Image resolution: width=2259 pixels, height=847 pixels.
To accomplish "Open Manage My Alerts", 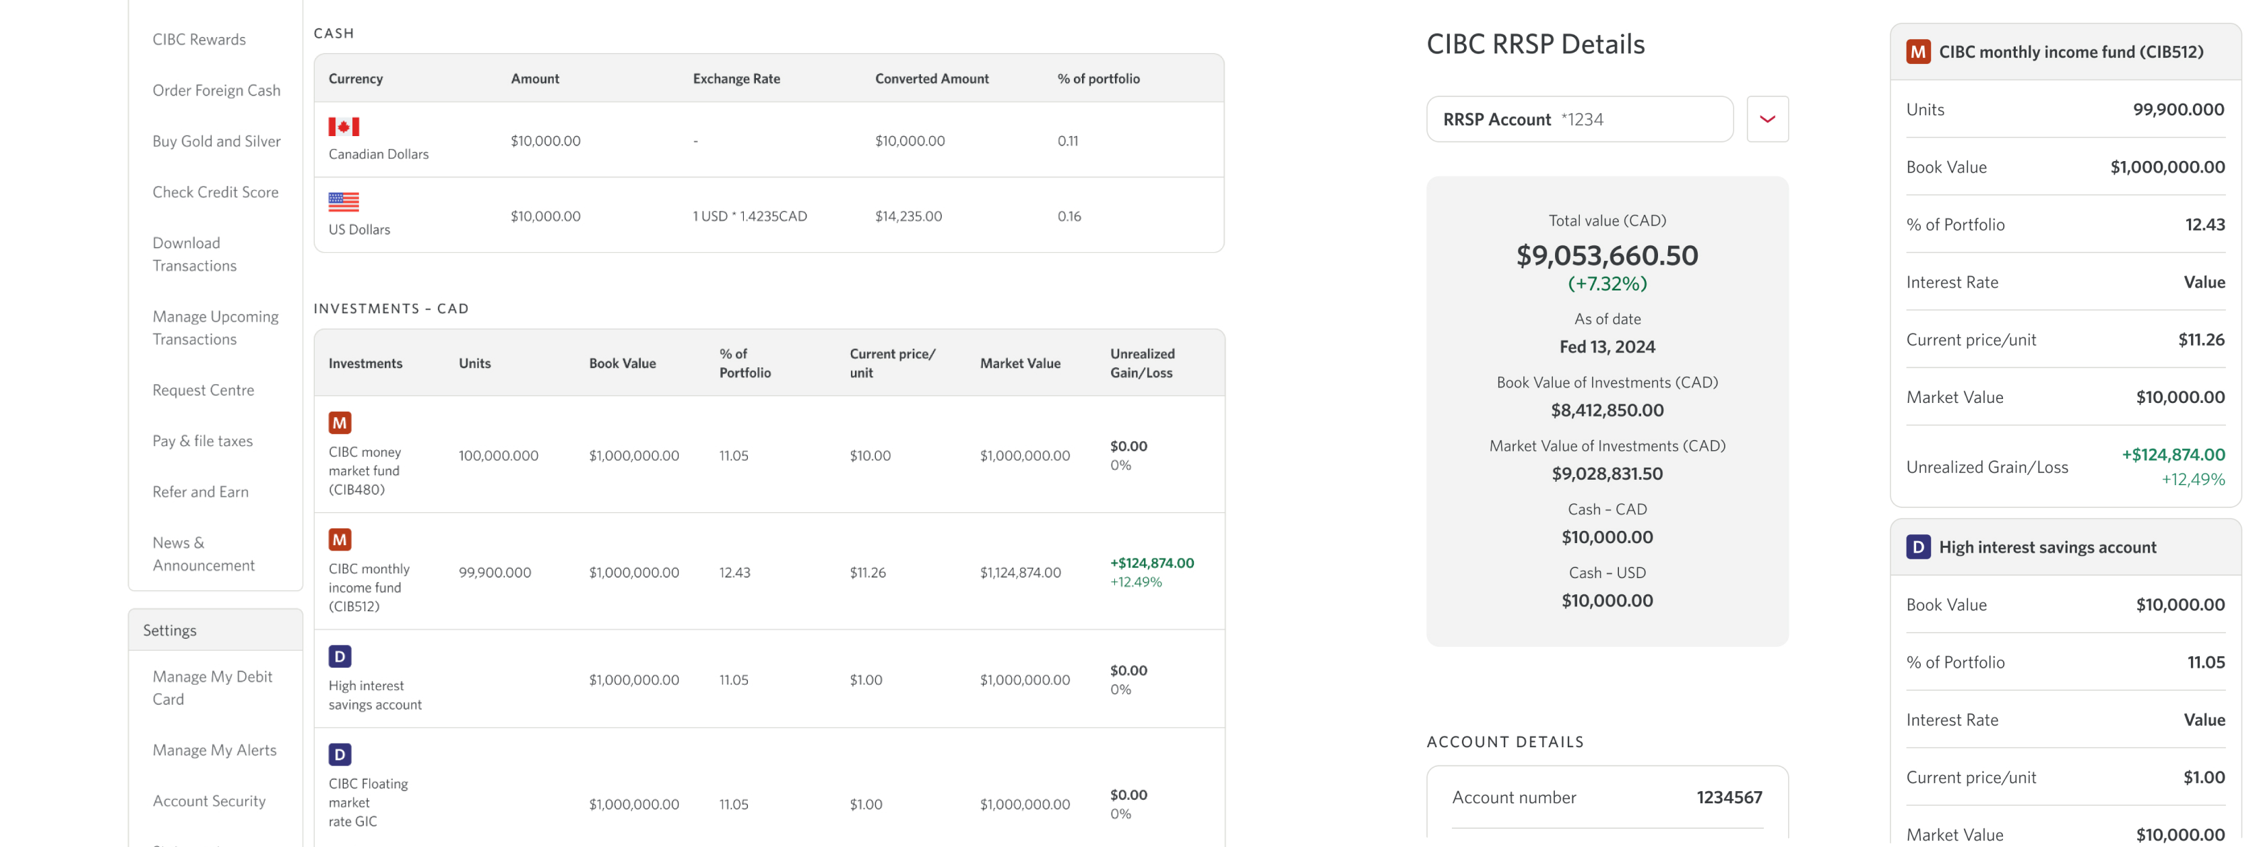I will click(x=215, y=750).
